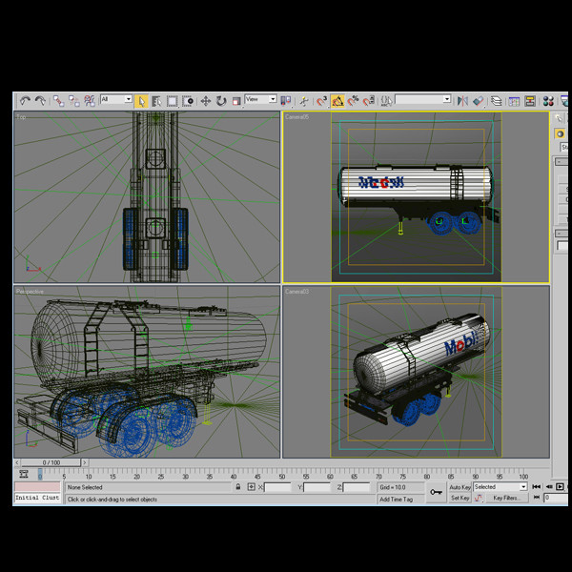Toggle the Key Mode button
Screen dimensions: 572x572
point(536,498)
